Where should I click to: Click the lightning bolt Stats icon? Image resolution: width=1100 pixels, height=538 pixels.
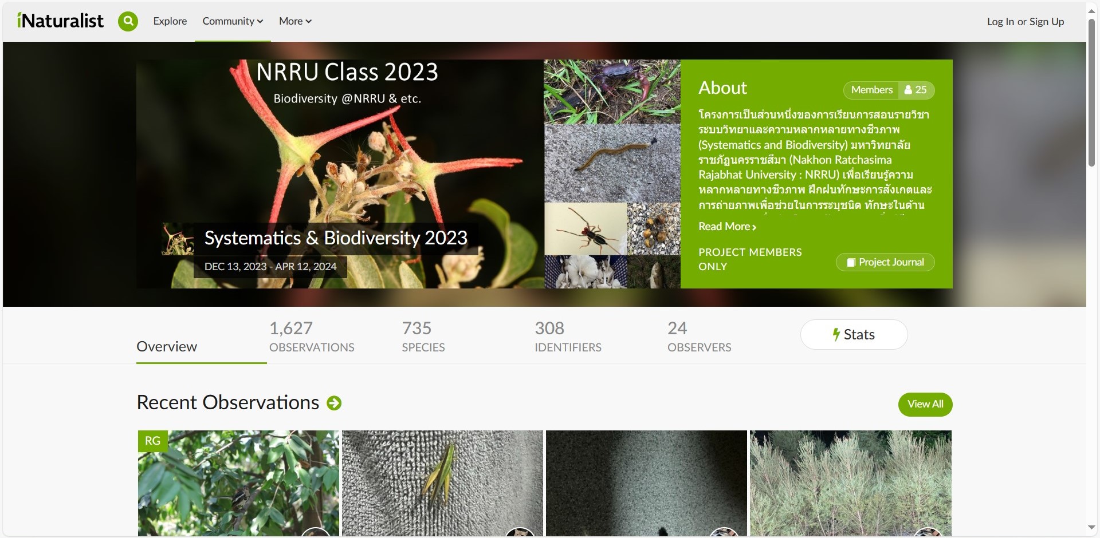[836, 334]
